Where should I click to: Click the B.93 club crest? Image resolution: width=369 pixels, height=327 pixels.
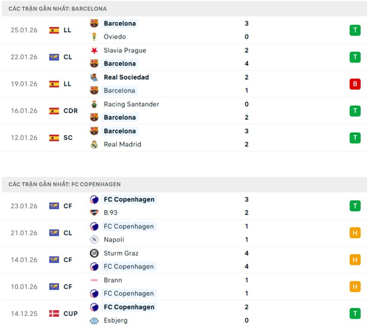point(94,213)
